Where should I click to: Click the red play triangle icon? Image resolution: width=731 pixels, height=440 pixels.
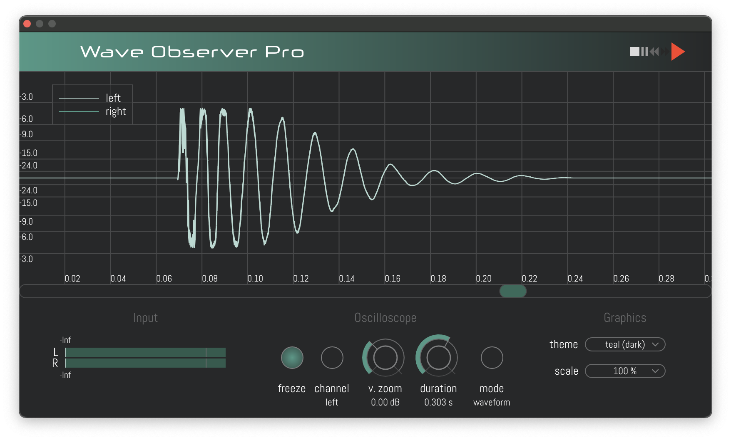[x=678, y=52]
